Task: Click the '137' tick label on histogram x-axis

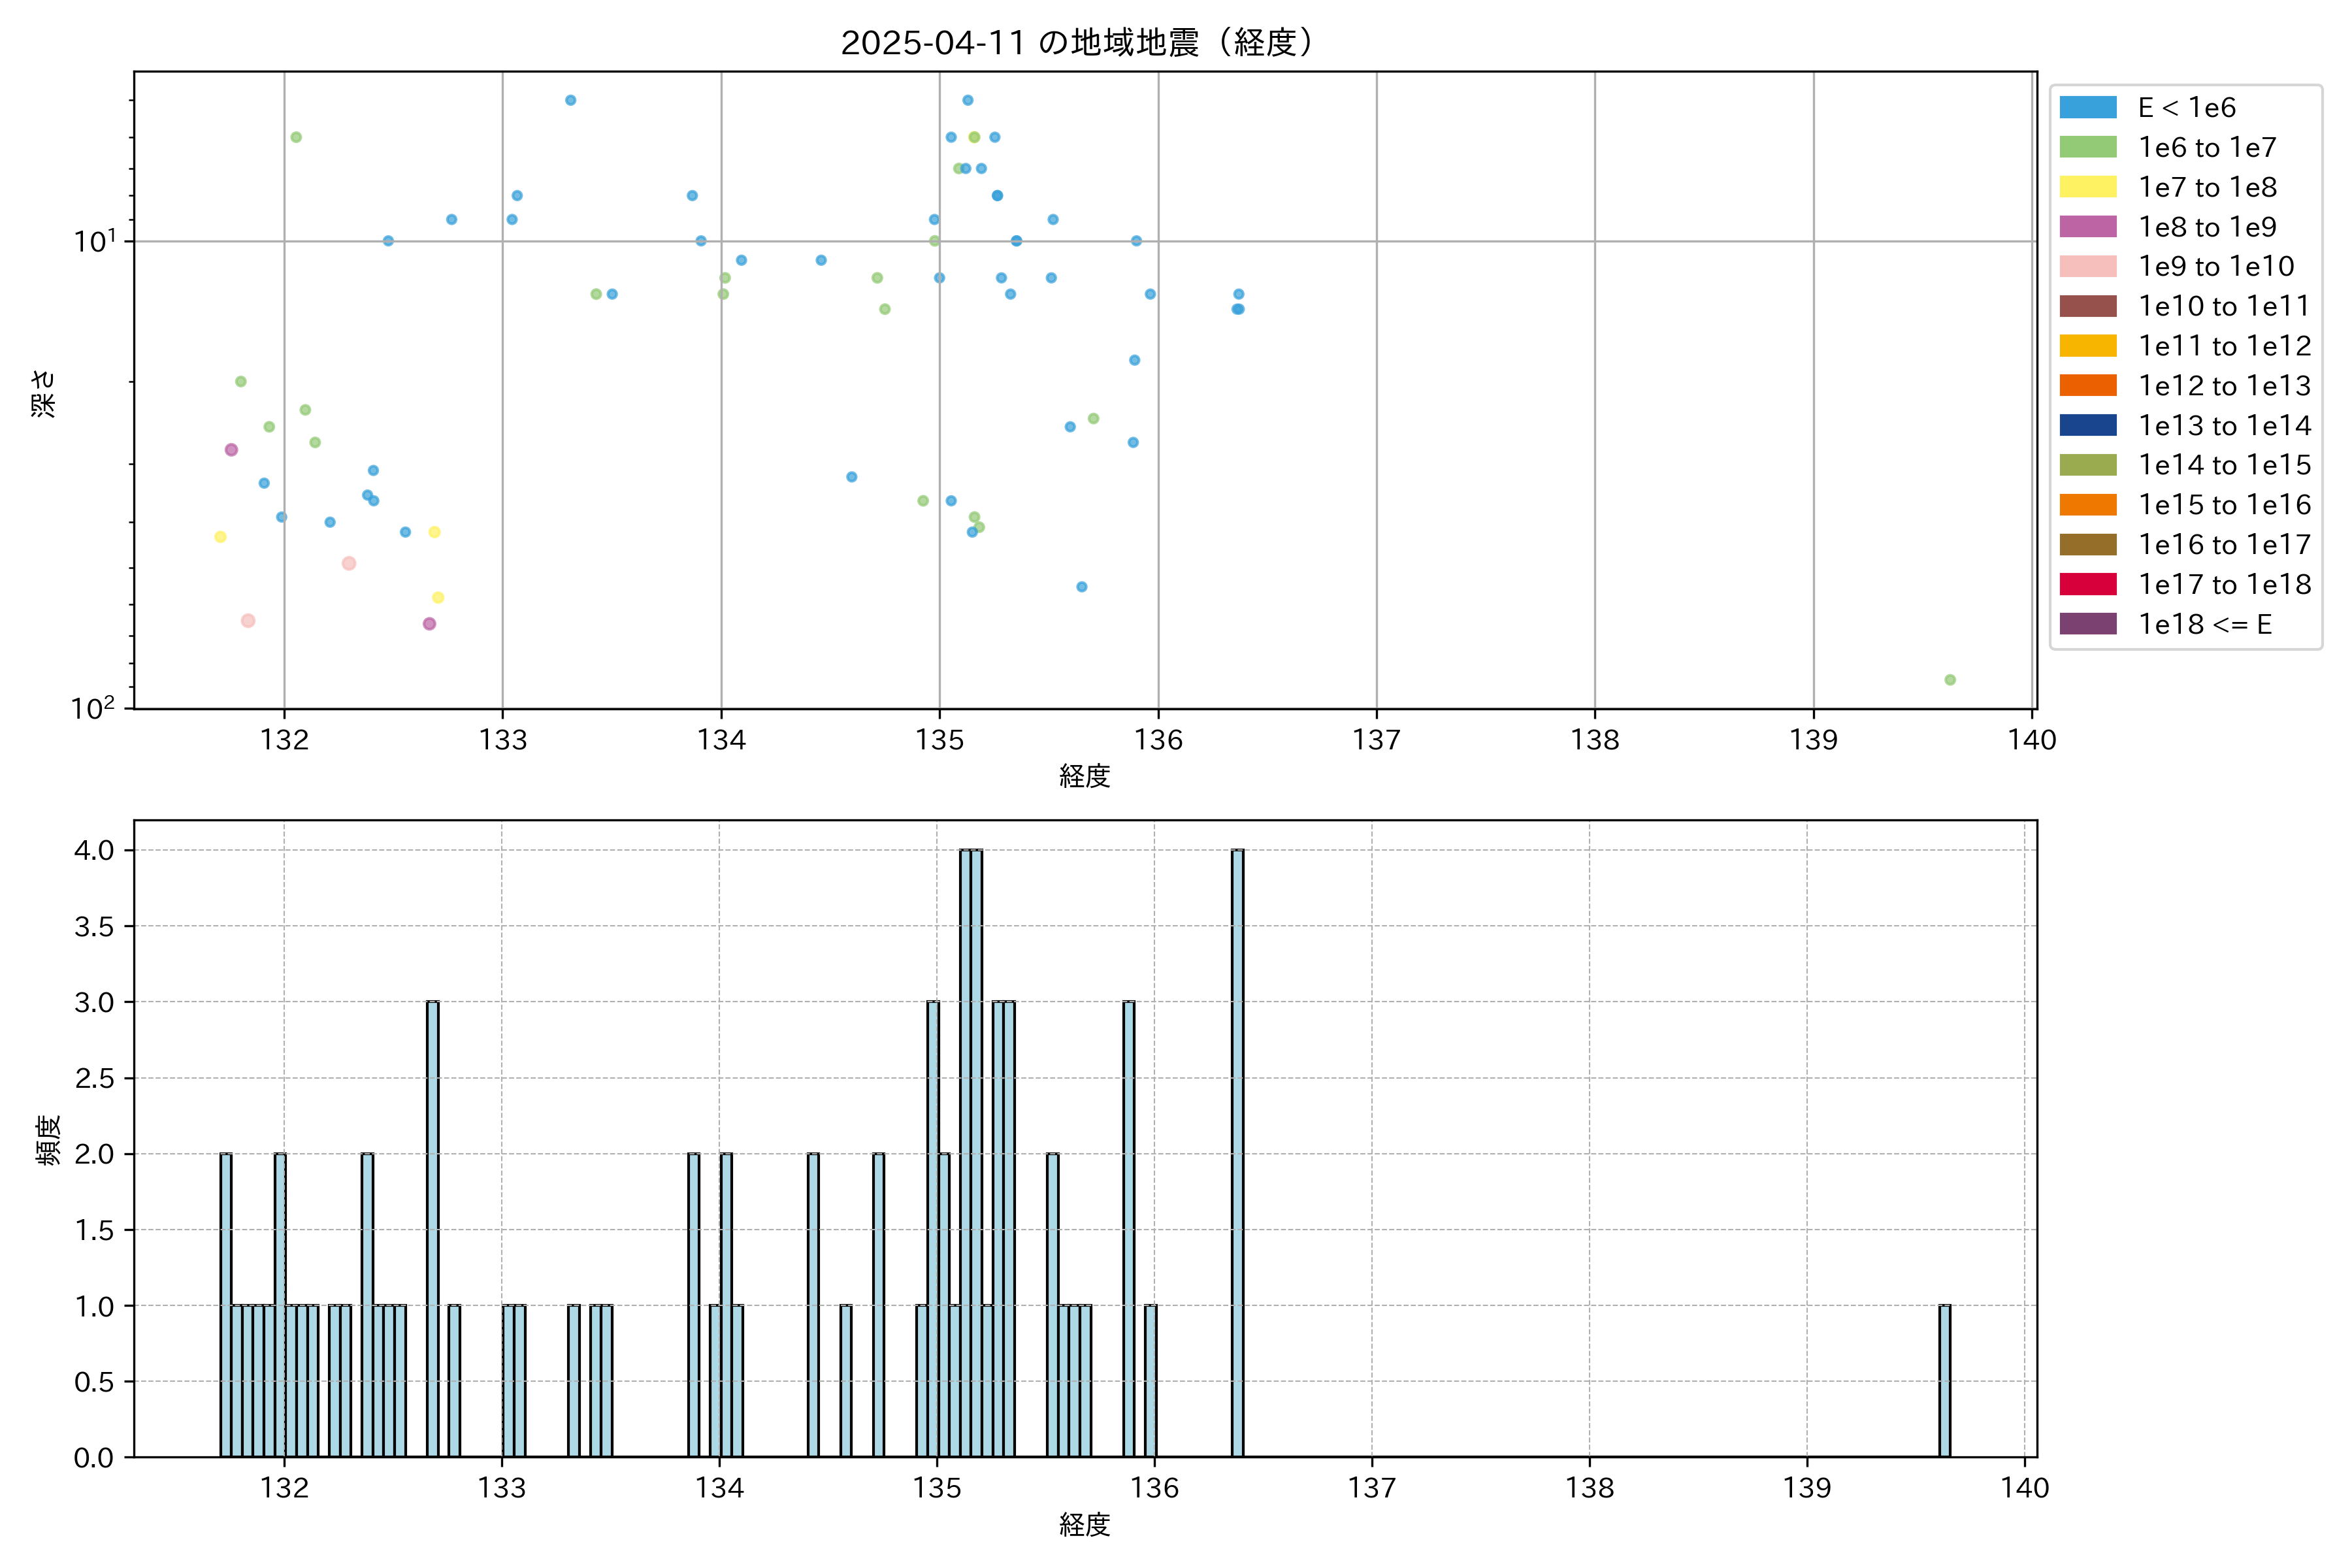Action: [1371, 1488]
